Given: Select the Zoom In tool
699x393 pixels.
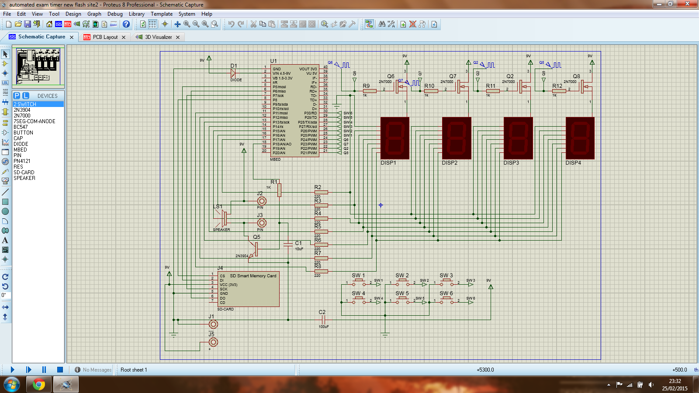Looking at the screenshot, I should point(187,24).
